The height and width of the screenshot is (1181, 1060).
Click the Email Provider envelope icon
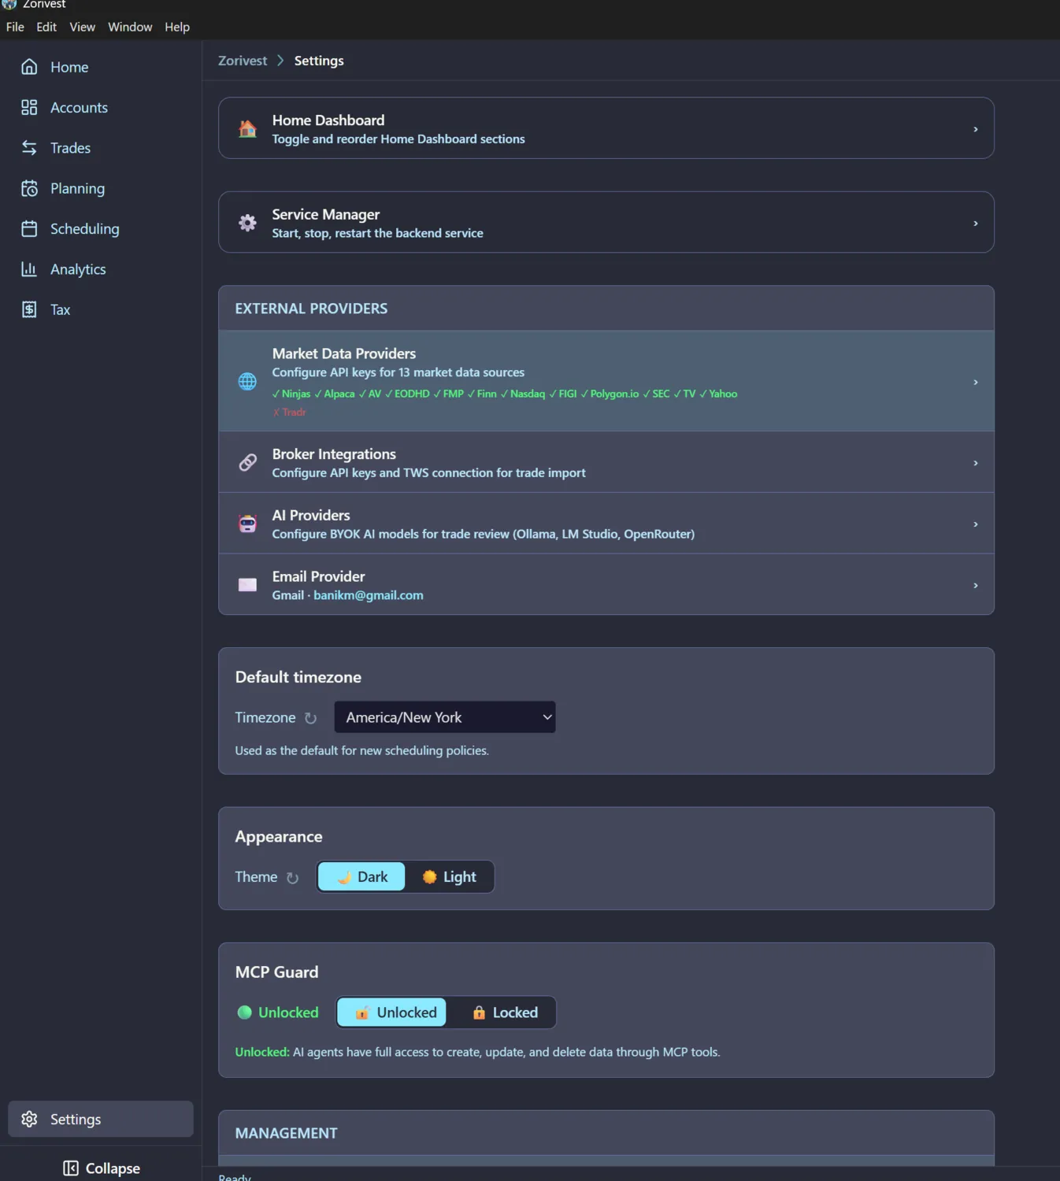[247, 585]
